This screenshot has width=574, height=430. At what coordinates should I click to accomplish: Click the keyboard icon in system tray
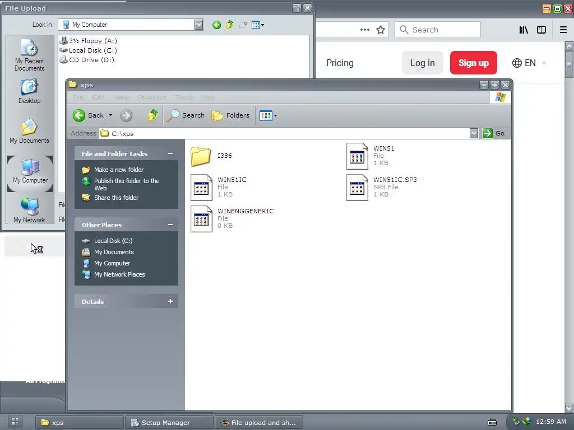(x=492, y=422)
